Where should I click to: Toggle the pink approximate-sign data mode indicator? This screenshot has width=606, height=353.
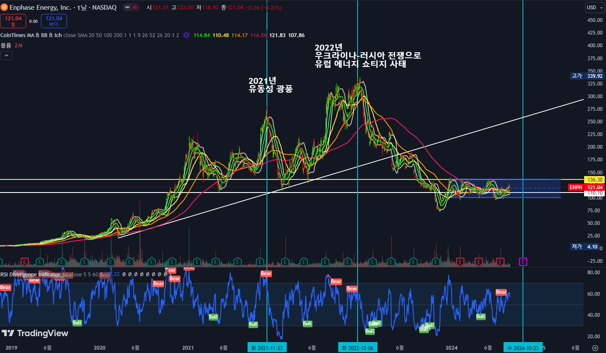click(x=135, y=8)
